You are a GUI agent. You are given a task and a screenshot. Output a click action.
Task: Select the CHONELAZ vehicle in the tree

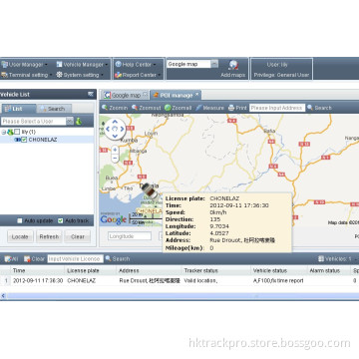[43, 140]
